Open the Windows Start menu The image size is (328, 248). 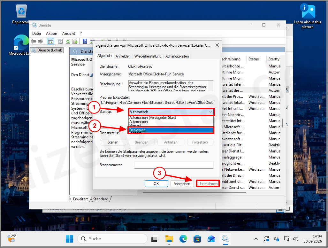tap(69, 239)
